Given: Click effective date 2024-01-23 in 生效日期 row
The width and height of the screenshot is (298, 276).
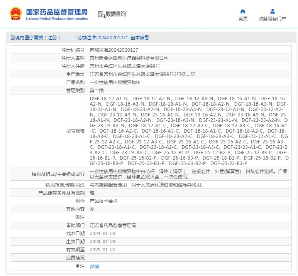Looking at the screenshot, I should (102, 241).
